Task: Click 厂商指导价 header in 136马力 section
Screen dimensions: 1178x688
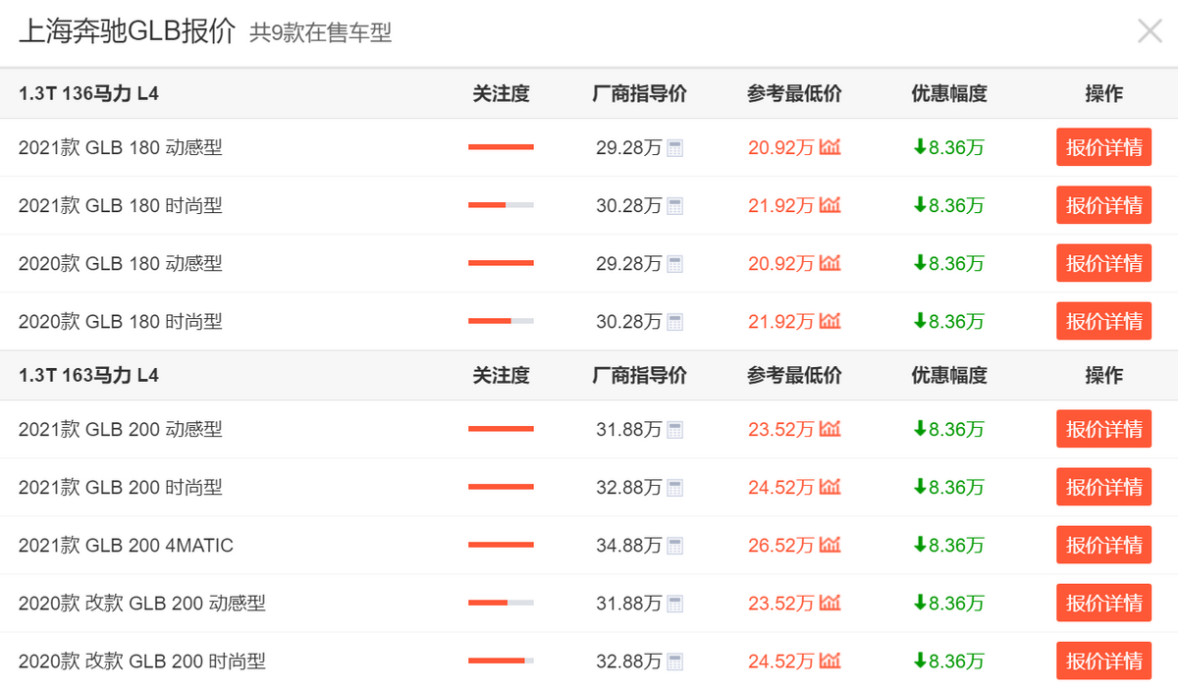Action: coord(640,94)
